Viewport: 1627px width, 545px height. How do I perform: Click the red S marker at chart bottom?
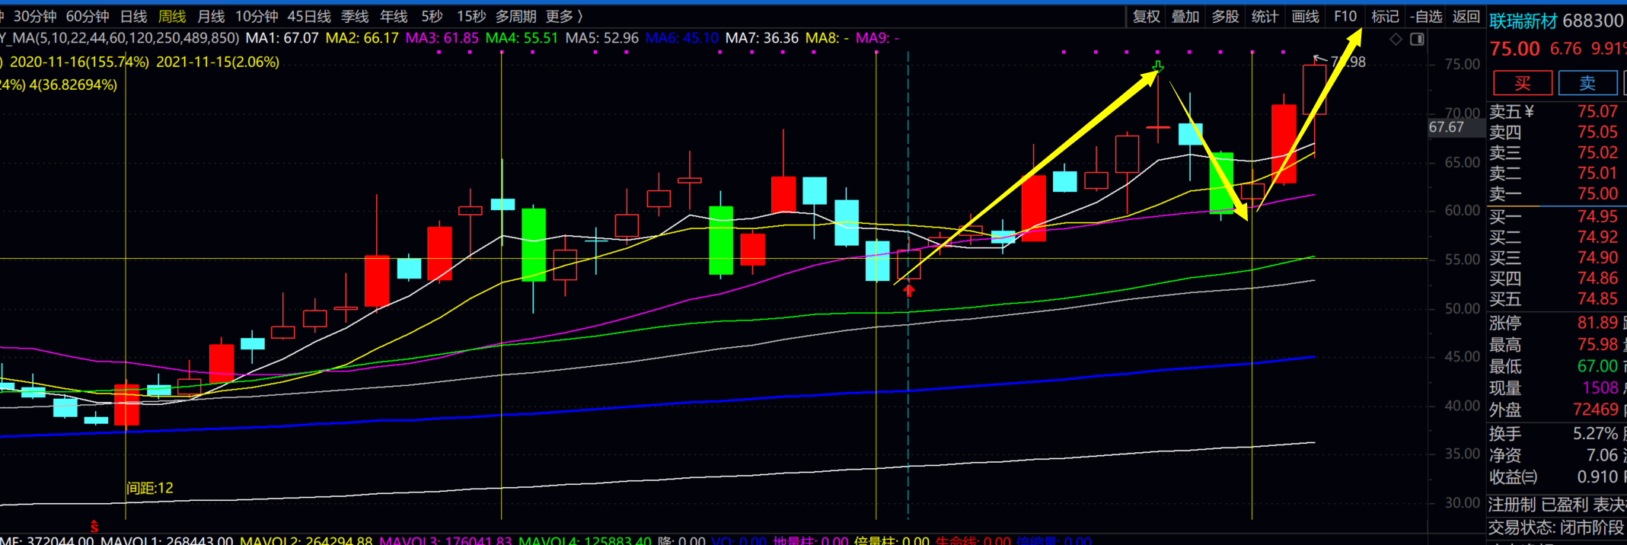94,527
